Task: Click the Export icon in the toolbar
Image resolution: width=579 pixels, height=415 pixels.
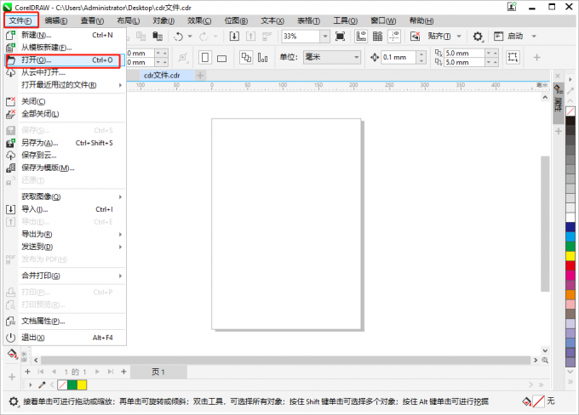Action: (x=250, y=36)
